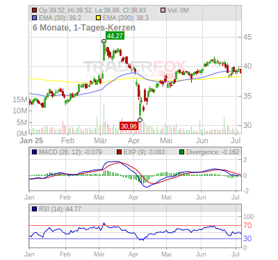Click the blue MACD legend swatch
The height and width of the screenshot is (260, 278).
(35, 152)
